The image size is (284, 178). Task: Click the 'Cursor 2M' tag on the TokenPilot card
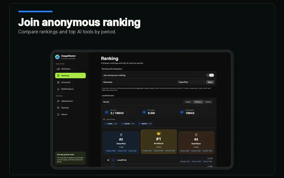tap(132, 151)
